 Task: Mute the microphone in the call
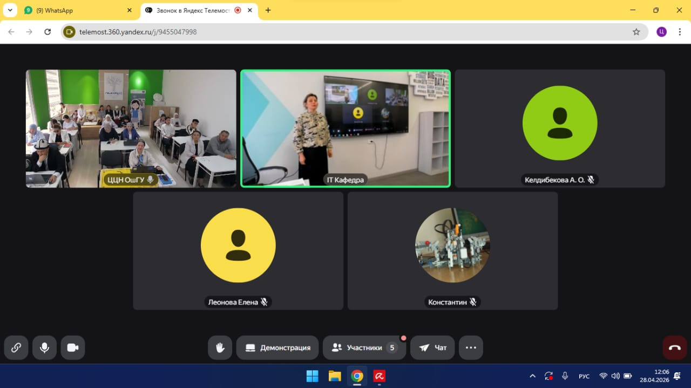(44, 348)
